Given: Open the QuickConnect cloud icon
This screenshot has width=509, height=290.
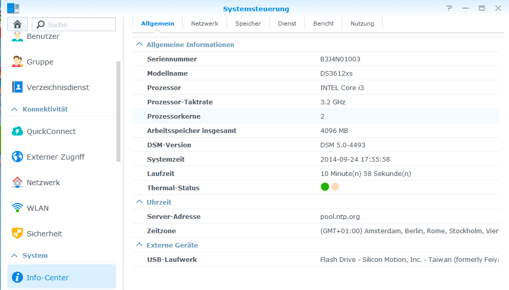Looking at the screenshot, I should pyautogui.click(x=18, y=131).
